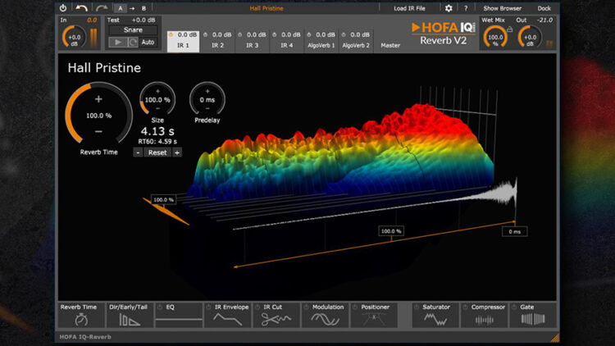Decrease reverb time with minus button
The image size is (615, 346).
coord(138,153)
